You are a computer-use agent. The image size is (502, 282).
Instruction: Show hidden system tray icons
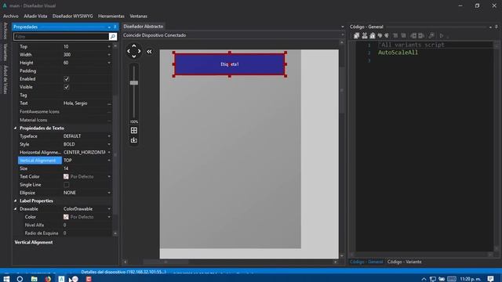click(x=424, y=279)
